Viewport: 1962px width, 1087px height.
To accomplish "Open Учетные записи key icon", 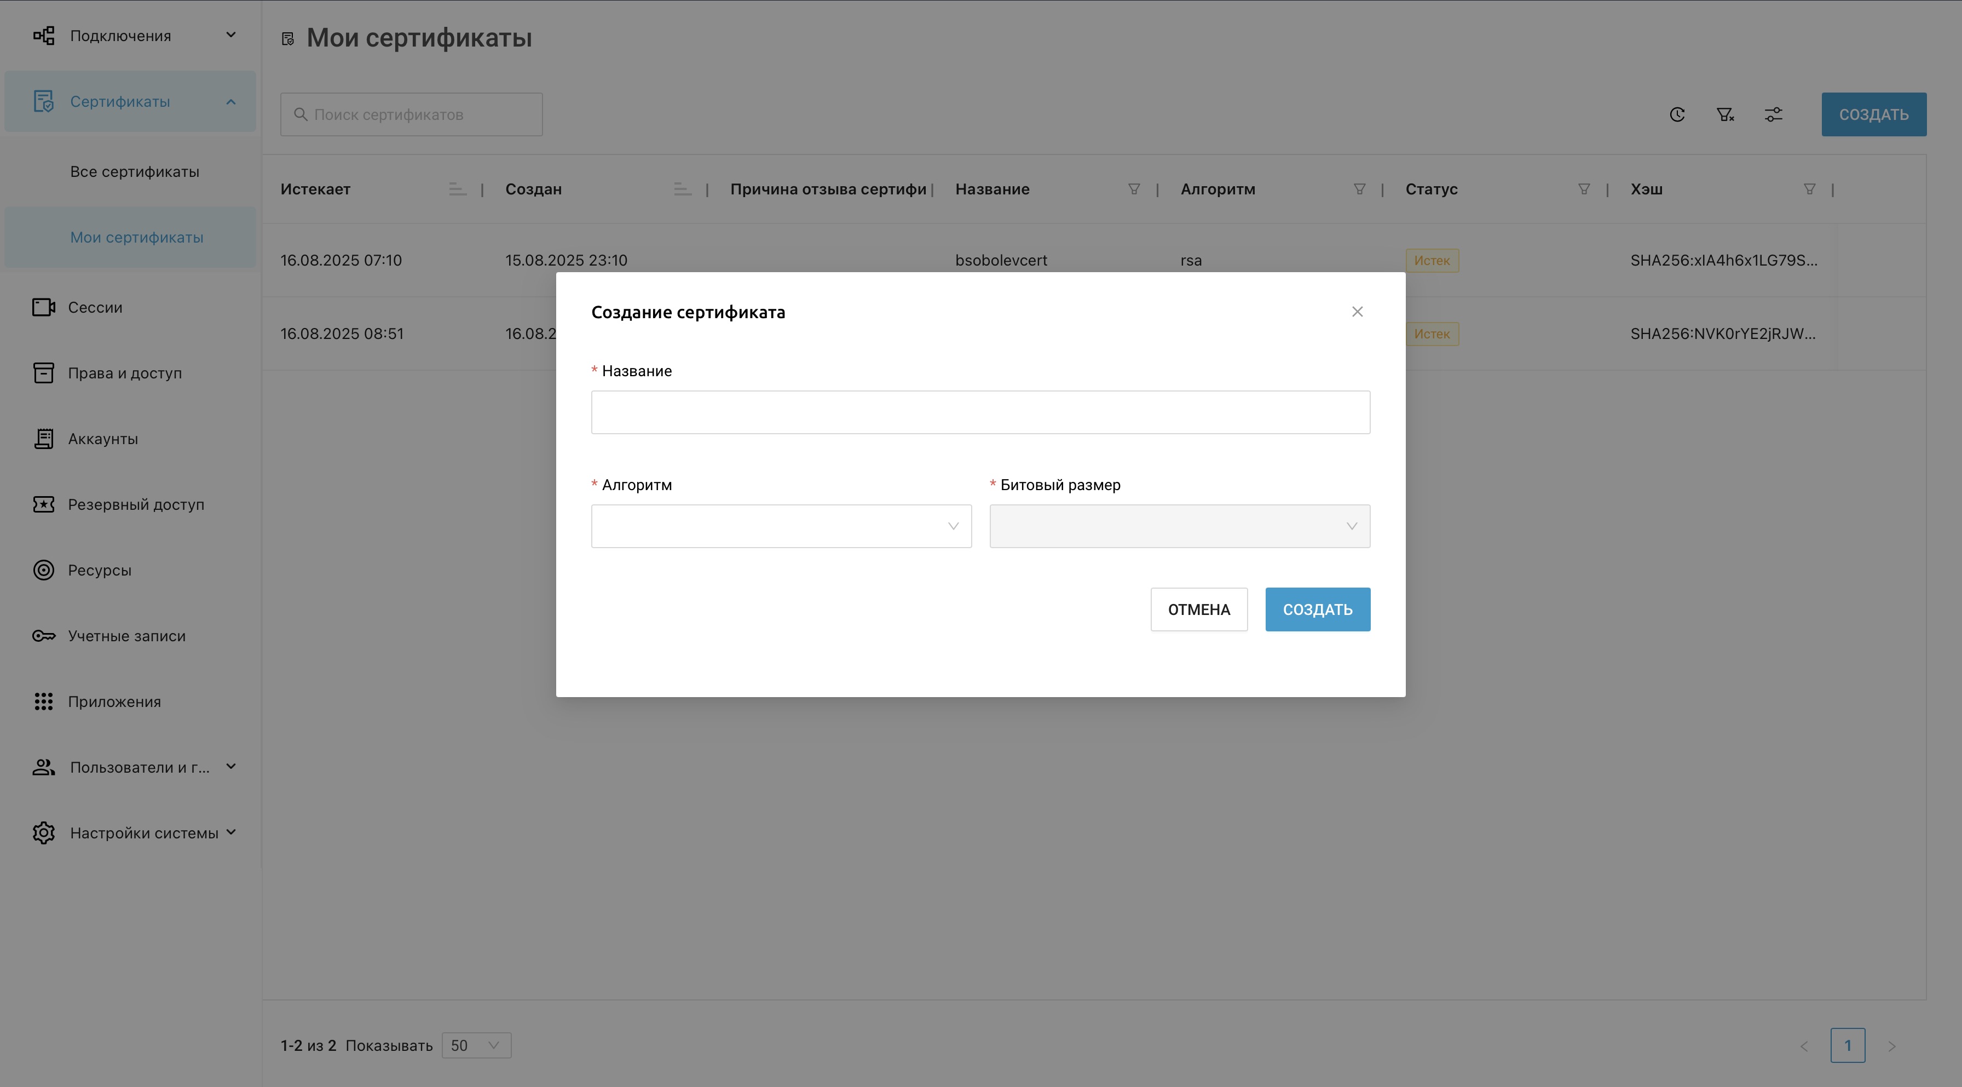I will pos(43,636).
